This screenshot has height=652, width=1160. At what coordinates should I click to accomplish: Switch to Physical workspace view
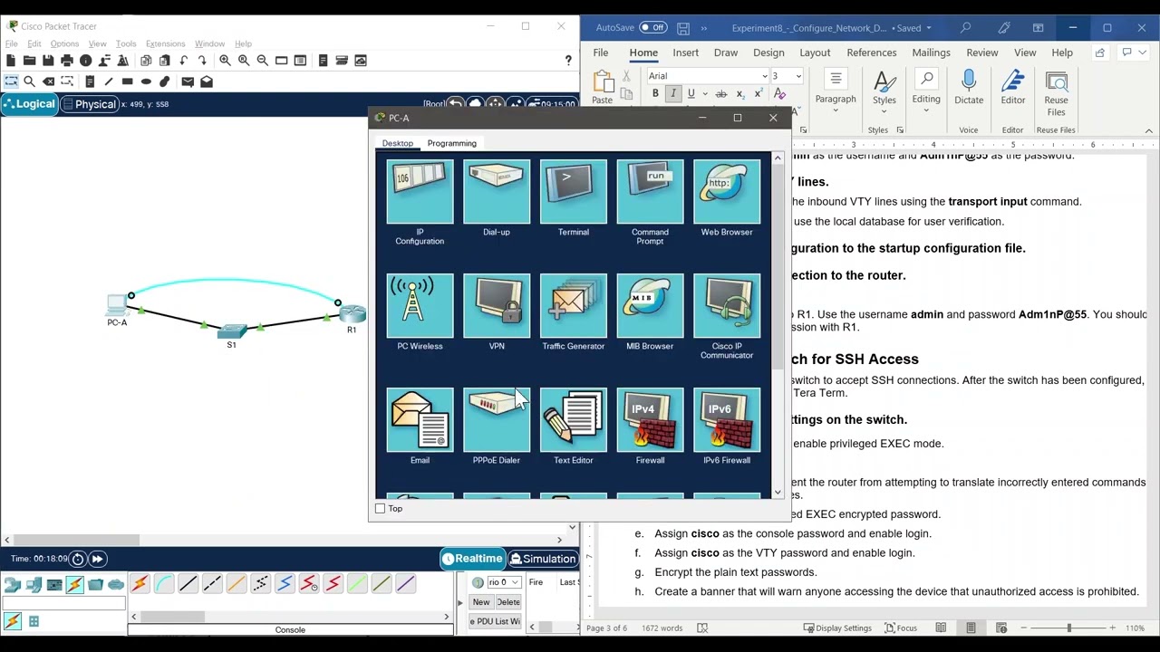tap(89, 104)
